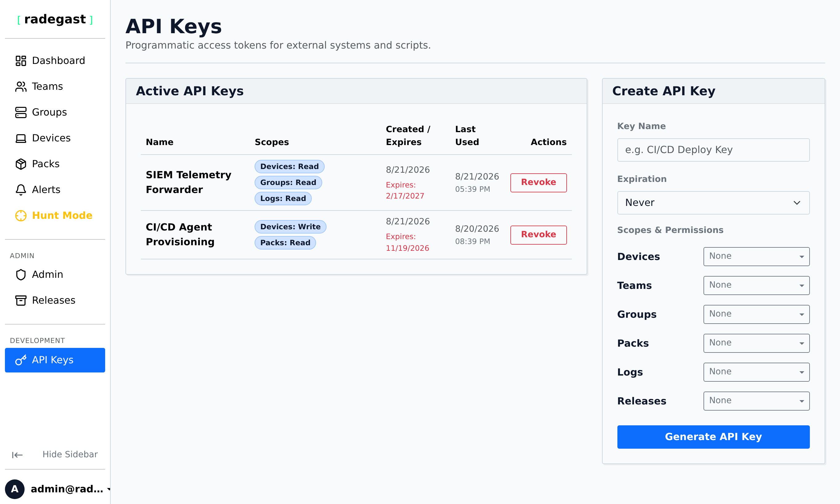Viewport: 840px width, 504px height.
Task: Click the 'Expires: 2/17/2027' text
Action: tap(405, 190)
